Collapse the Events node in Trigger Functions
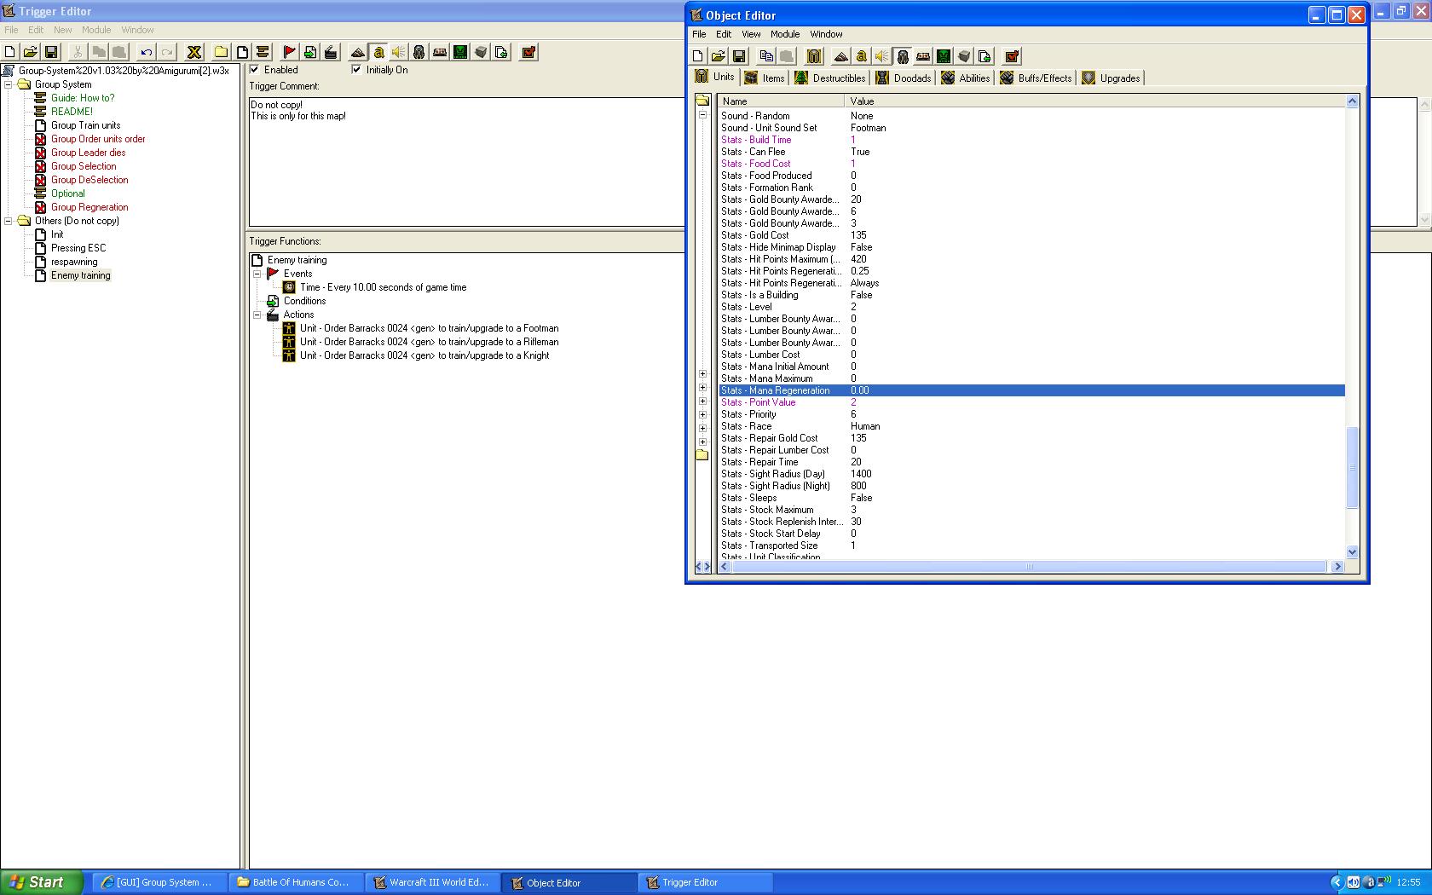Image resolution: width=1432 pixels, height=895 pixels. pos(257,274)
